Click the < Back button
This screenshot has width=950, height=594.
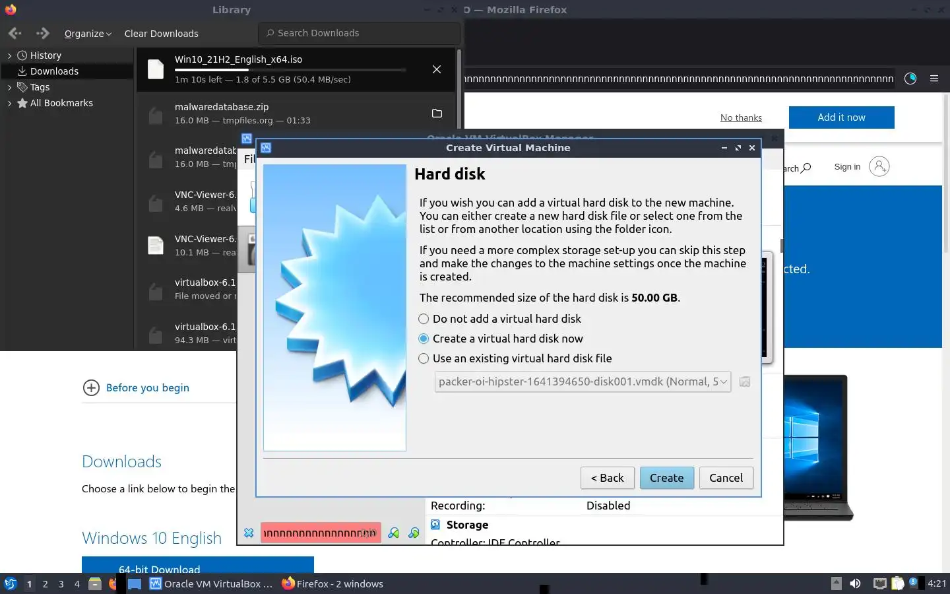point(607,478)
